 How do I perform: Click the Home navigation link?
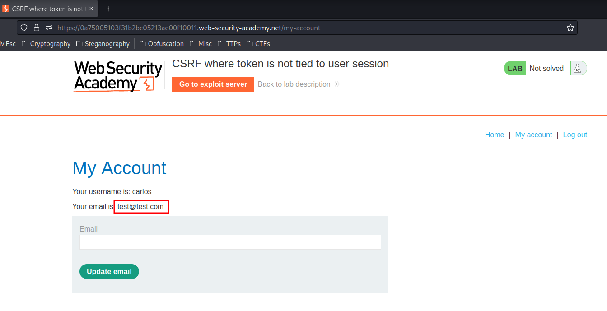coord(495,135)
